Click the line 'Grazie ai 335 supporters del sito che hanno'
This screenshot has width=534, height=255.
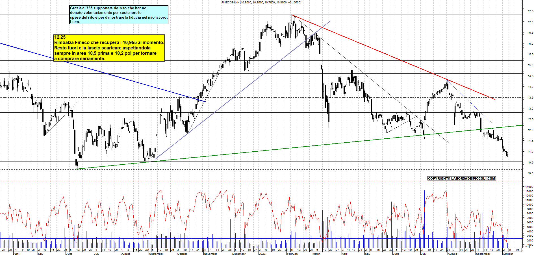[x=108, y=8]
